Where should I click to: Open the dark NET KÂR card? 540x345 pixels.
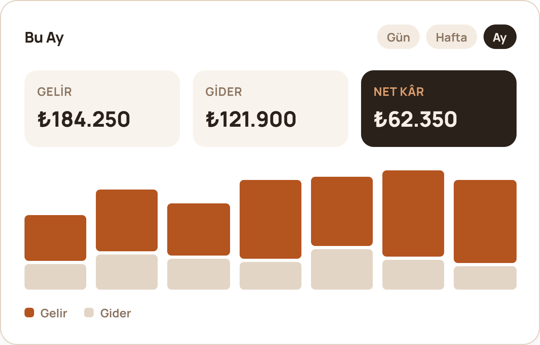pos(439,109)
